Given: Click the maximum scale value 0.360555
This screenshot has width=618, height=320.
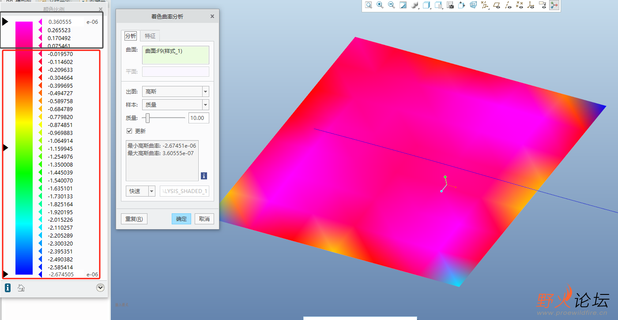Looking at the screenshot, I should tap(60, 22).
